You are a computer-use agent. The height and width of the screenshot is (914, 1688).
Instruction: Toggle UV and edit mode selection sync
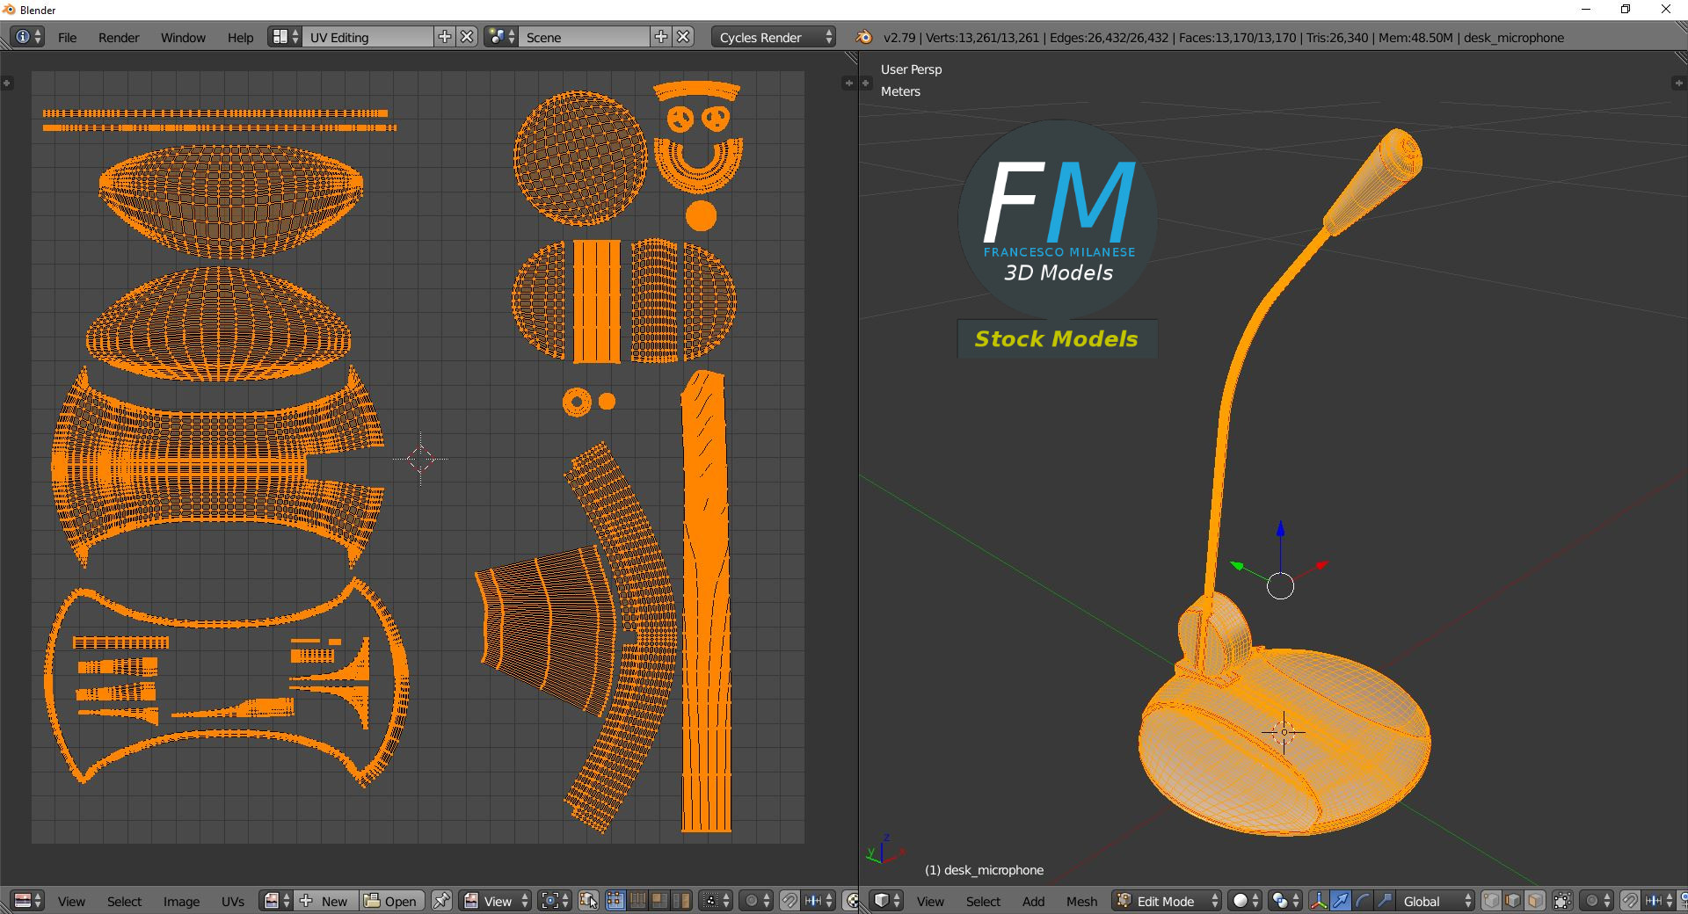(588, 901)
